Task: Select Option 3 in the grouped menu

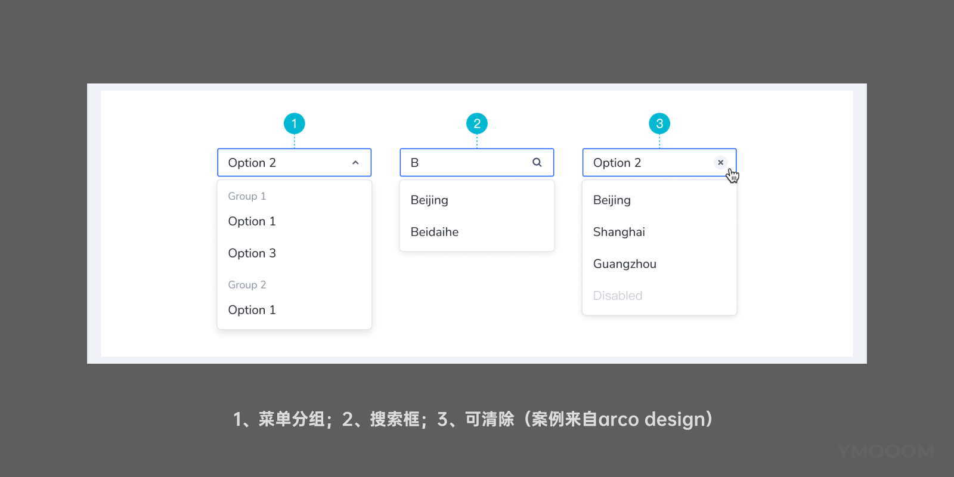Action: pyautogui.click(x=252, y=253)
